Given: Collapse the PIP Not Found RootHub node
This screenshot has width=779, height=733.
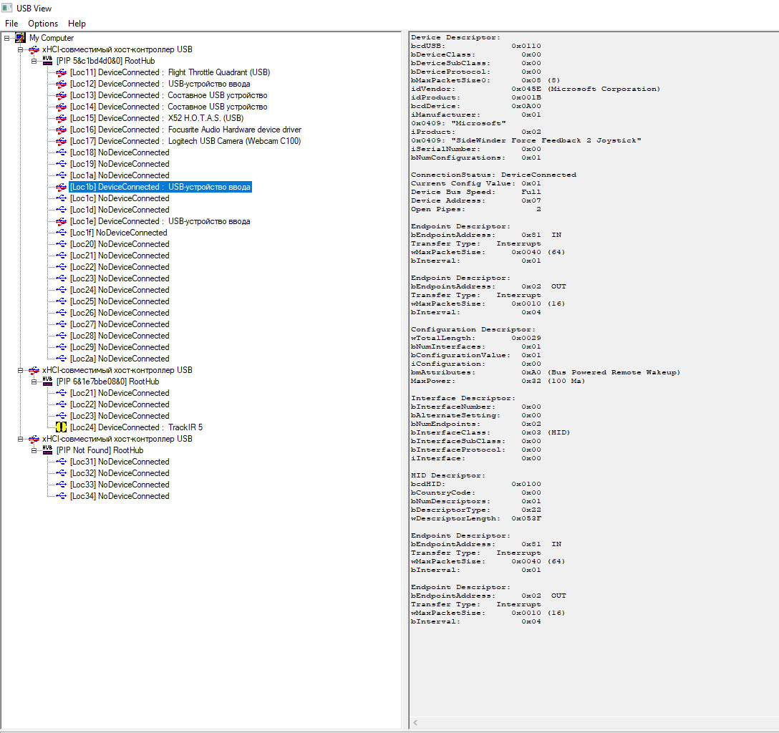Looking at the screenshot, I should [x=34, y=450].
